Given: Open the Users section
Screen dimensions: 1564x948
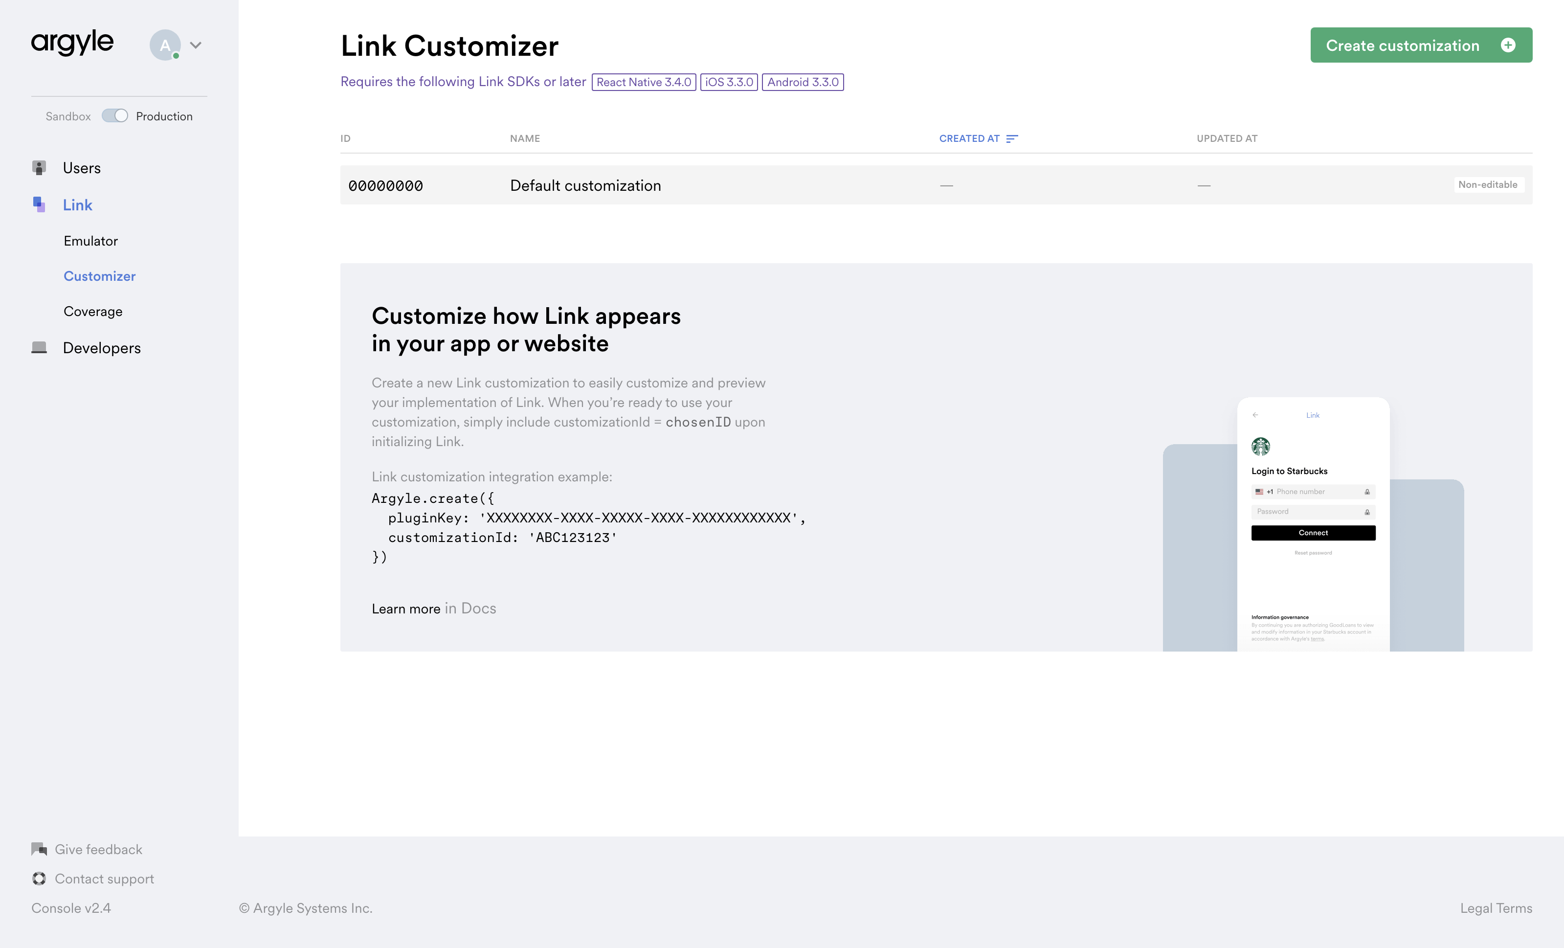Looking at the screenshot, I should coord(82,168).
